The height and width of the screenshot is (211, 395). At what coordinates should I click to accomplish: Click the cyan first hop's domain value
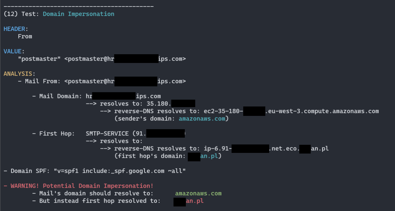204,156
